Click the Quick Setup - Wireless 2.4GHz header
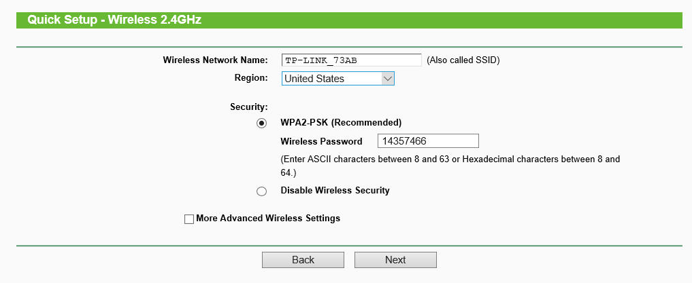This screenshot has height=283, width=692. pyautogui.click(x=114, y=20)
